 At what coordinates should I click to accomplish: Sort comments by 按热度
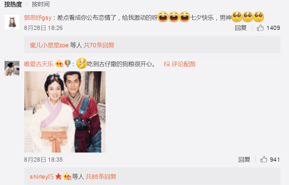coord(13,4)
